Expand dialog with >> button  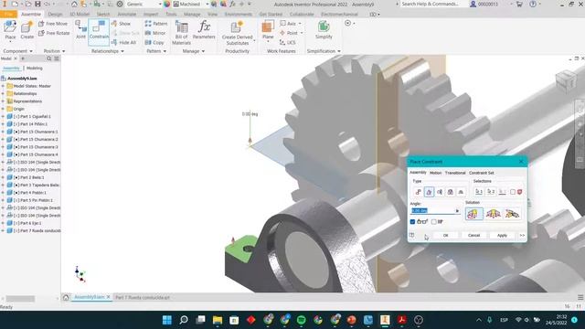522,236
